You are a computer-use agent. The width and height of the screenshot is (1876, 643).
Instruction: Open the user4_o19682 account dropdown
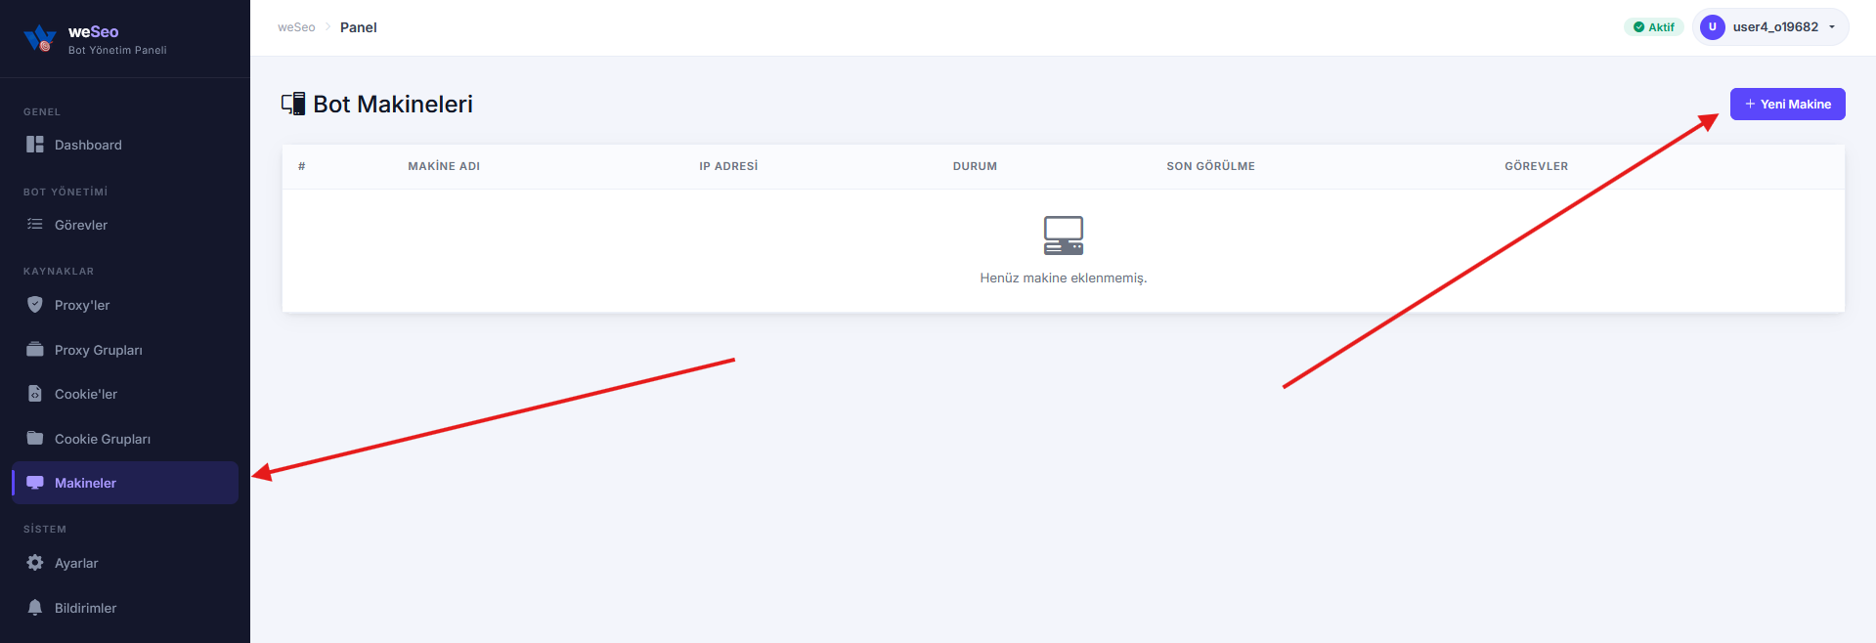click(x=1770, y=27)
